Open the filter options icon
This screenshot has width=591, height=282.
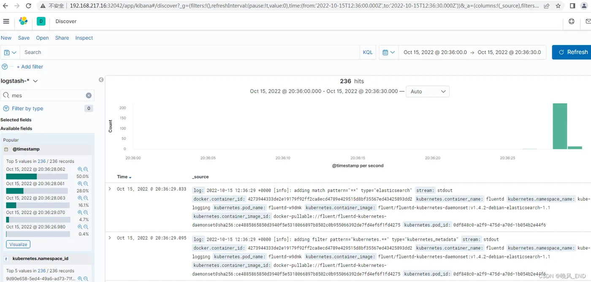tap(5, 67)
